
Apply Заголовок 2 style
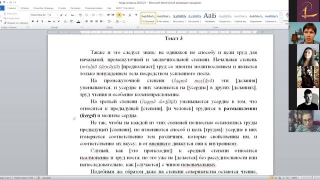pyautogui.click(x=194, y=18)
